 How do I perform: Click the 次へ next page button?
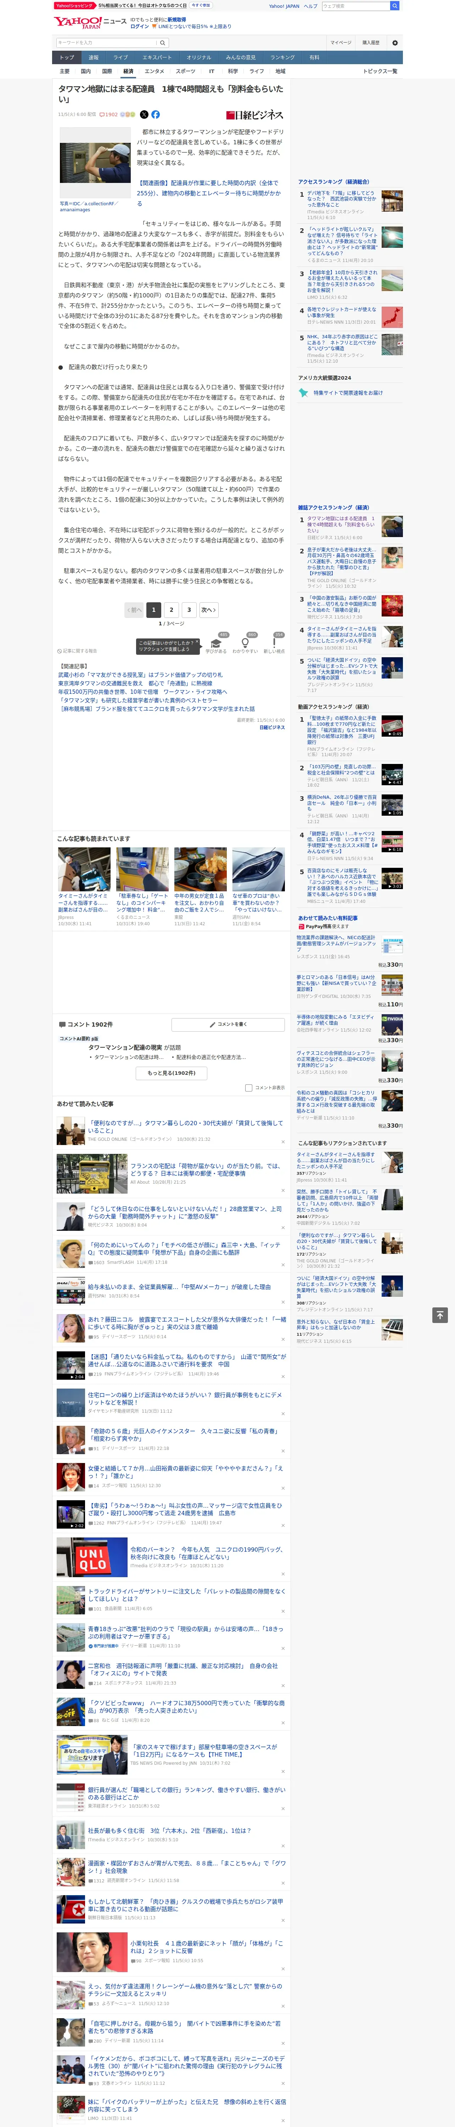tap(209, 609)
